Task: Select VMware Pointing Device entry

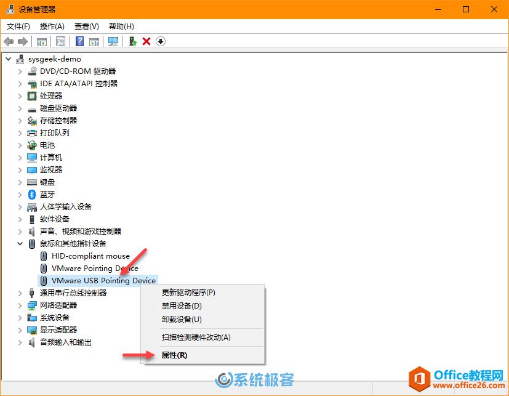Action: tap(95, 269)
